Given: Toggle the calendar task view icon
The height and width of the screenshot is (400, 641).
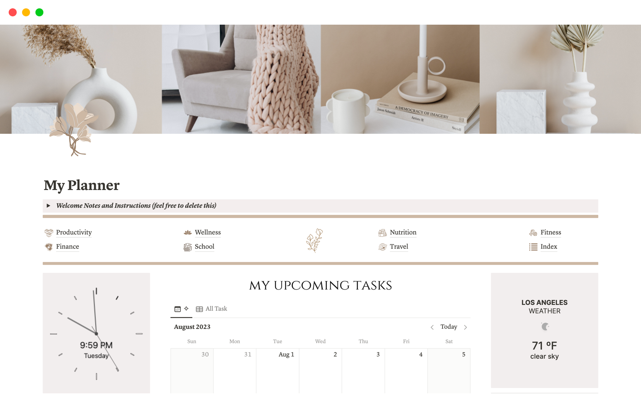Looking at the screenshot, I should (x=177, y=309).
